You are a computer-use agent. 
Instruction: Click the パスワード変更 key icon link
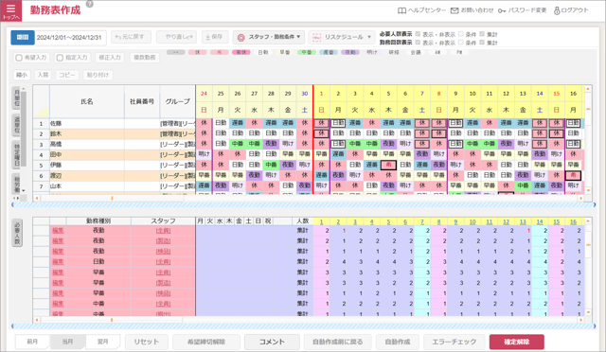[x=522, y=10]
